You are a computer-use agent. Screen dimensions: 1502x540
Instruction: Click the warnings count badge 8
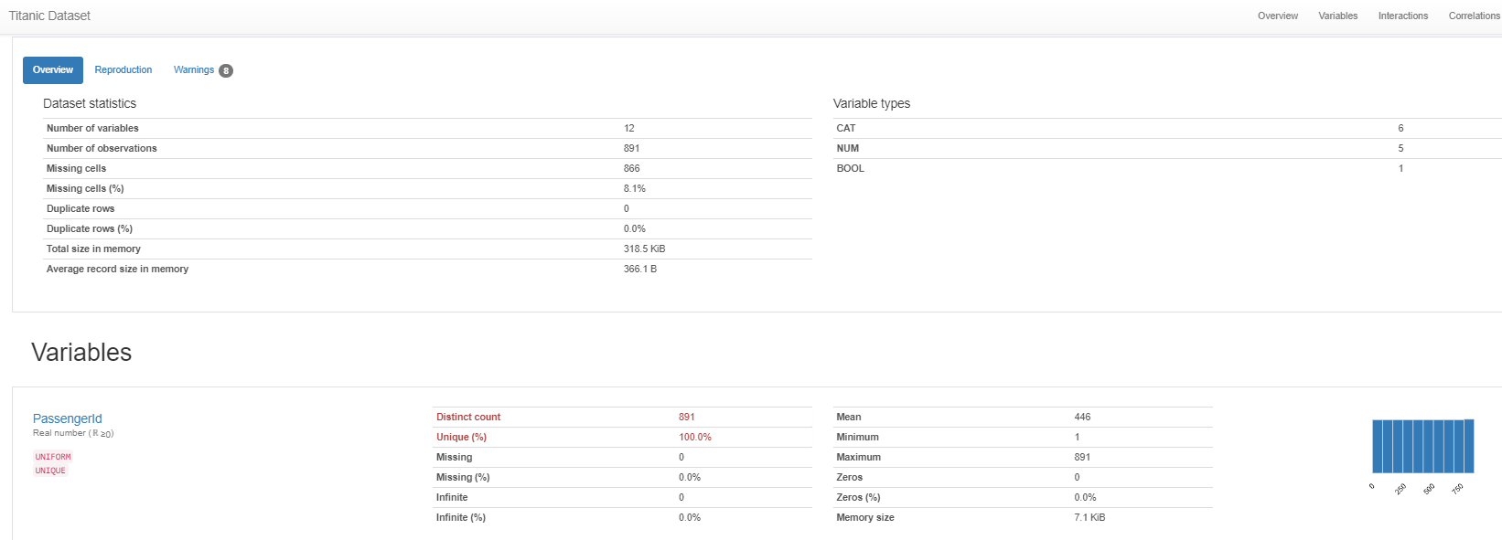pos(226,70)
